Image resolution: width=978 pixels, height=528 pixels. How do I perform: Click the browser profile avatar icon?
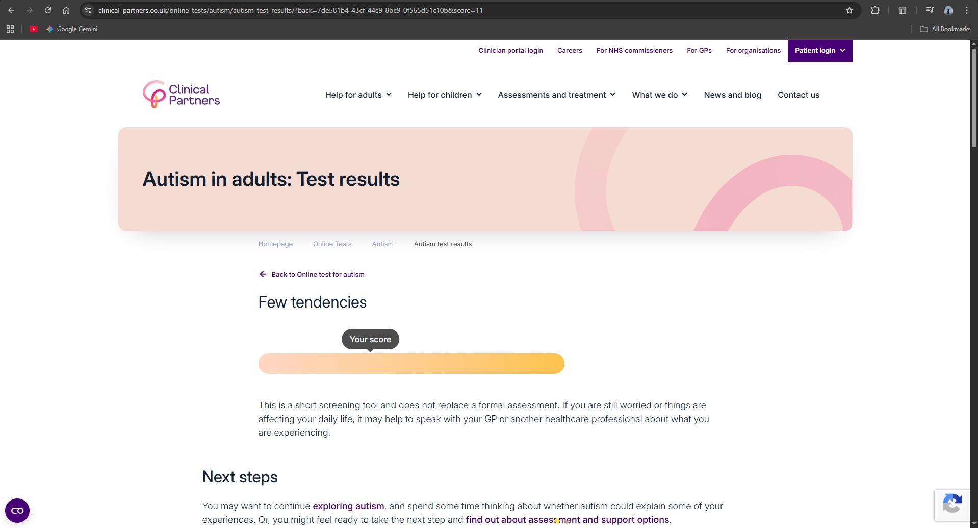(x=948, y=10)
